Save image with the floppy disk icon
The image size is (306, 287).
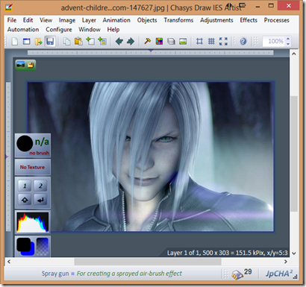[50, 41]
